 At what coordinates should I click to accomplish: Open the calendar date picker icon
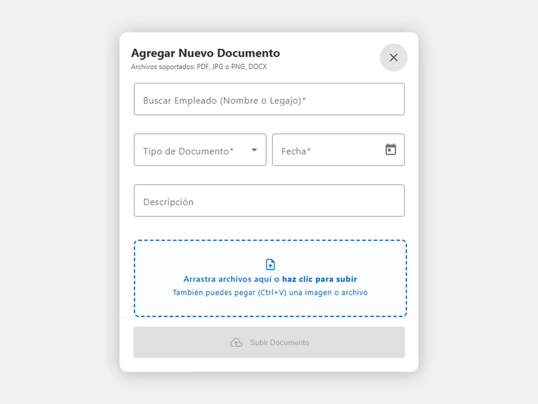pyautogui.click(x=390, y=149)
